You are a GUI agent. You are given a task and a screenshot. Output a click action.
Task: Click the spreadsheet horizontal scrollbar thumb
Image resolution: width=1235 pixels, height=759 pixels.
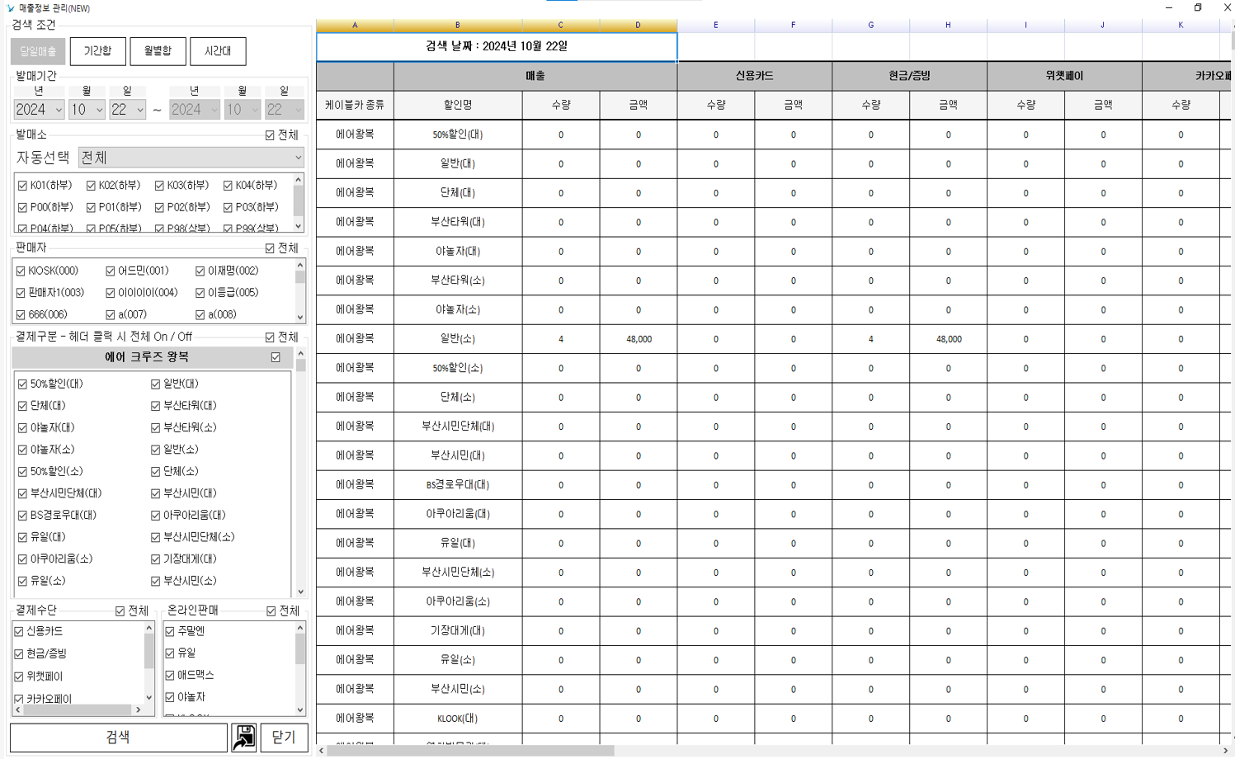tap(470, 751)
